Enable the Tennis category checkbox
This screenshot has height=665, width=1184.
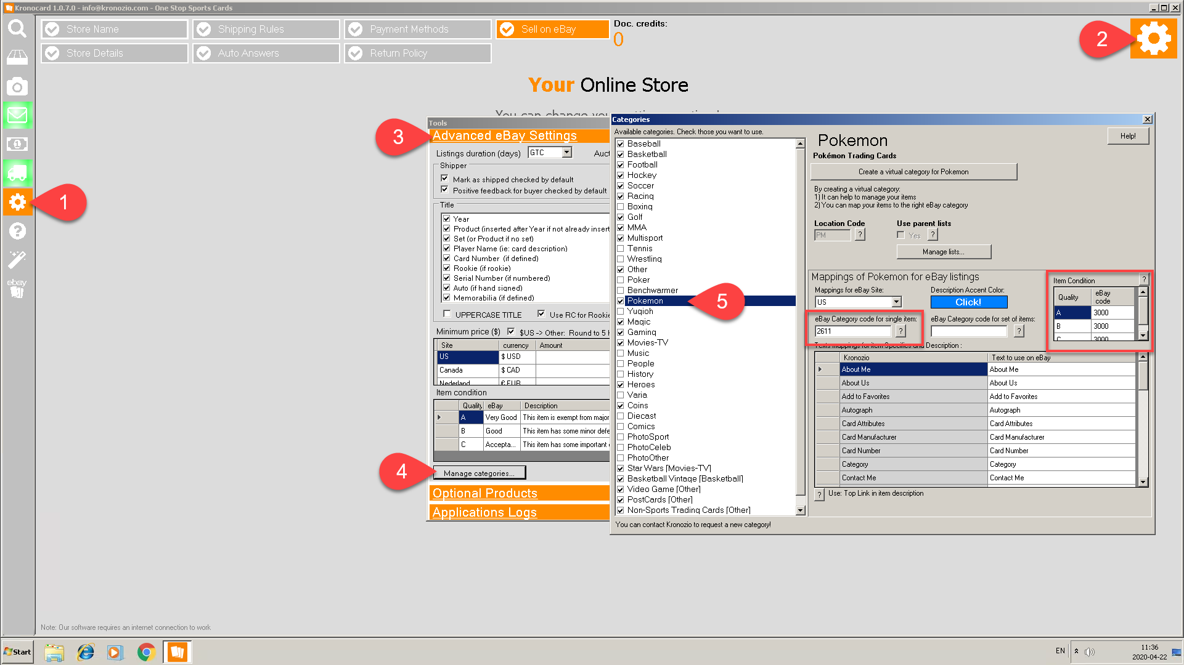tap(621, 249)
